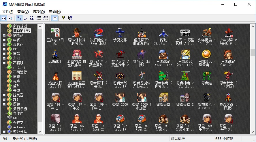Toggle the screenshot pane toolbar button
The image size is (256, 142).
10,18
